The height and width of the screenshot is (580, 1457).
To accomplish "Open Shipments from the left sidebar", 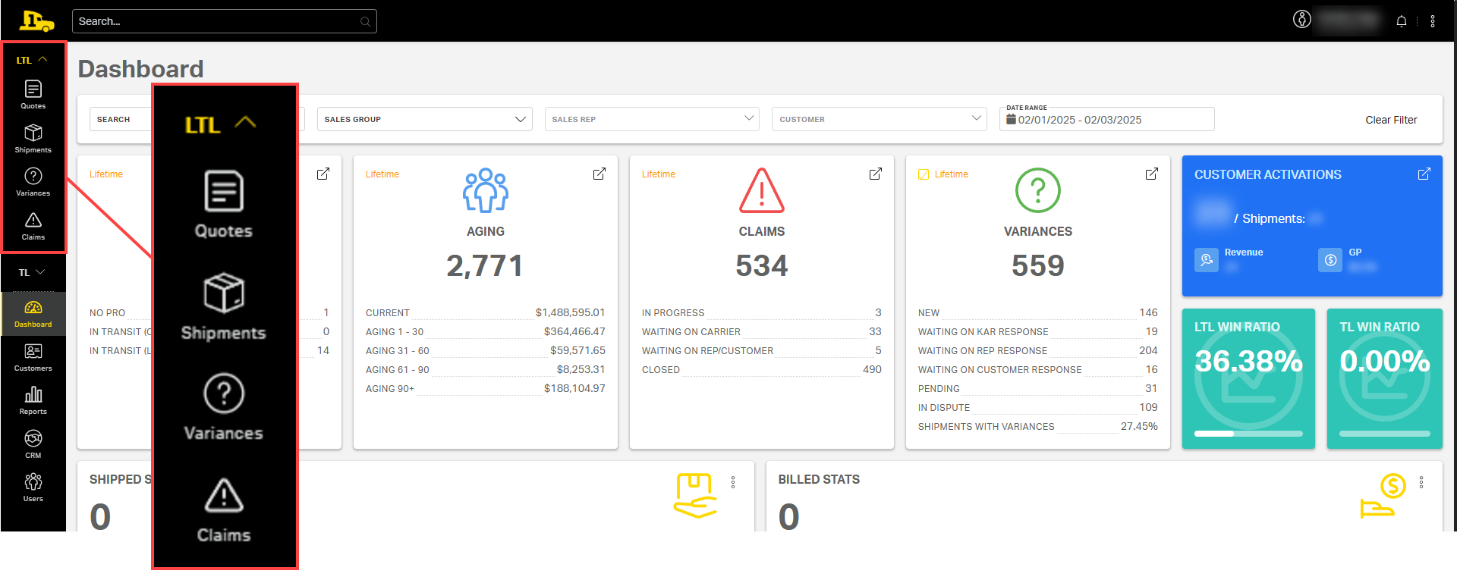I will click(x=33, y=139).
